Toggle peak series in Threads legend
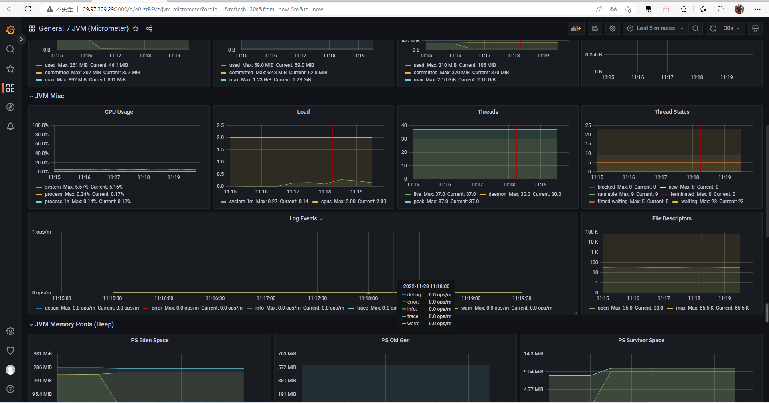This screenshot has height=403, width=769. pyautogui.click(x=419, y=201)
